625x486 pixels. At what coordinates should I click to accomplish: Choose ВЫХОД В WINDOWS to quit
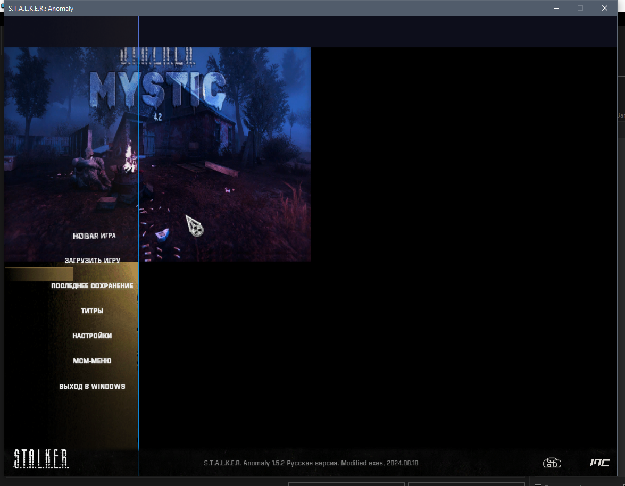[92, 387]
